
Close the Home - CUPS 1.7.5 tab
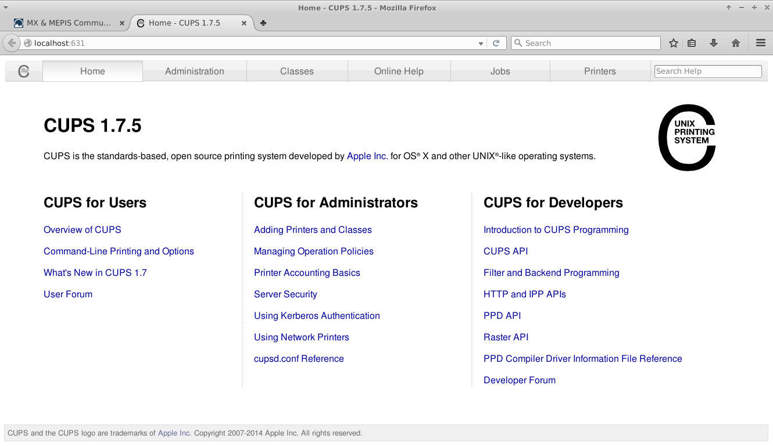point(244,23)
